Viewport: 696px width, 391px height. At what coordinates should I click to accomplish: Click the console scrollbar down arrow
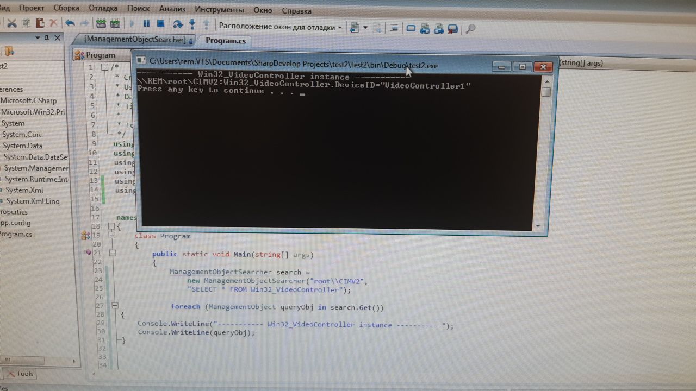coord(538,225)
